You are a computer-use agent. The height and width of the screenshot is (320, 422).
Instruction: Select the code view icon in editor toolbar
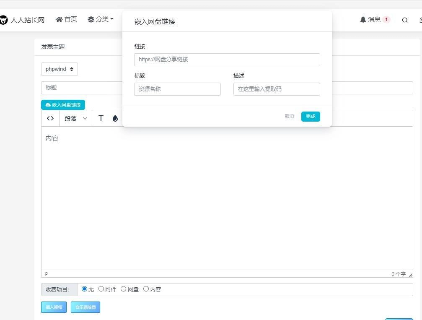coord(50,118)
